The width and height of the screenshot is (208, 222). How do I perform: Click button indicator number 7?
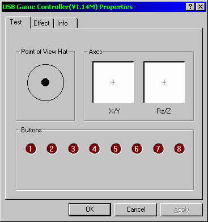[158, 149]
